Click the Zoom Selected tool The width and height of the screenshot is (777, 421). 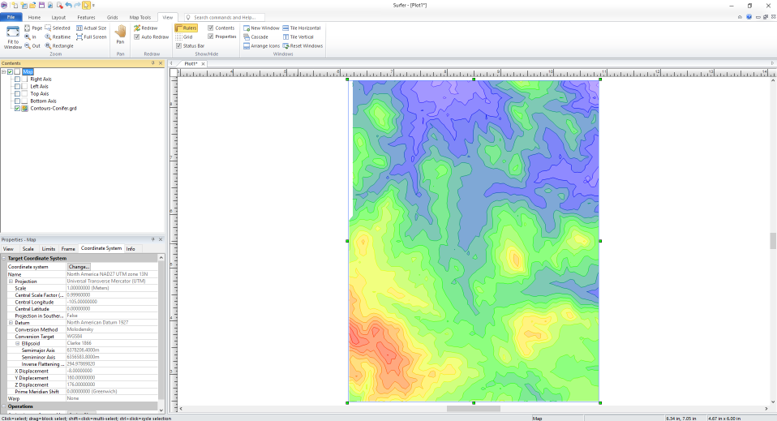pyautogui.click(x=58, y=28)
